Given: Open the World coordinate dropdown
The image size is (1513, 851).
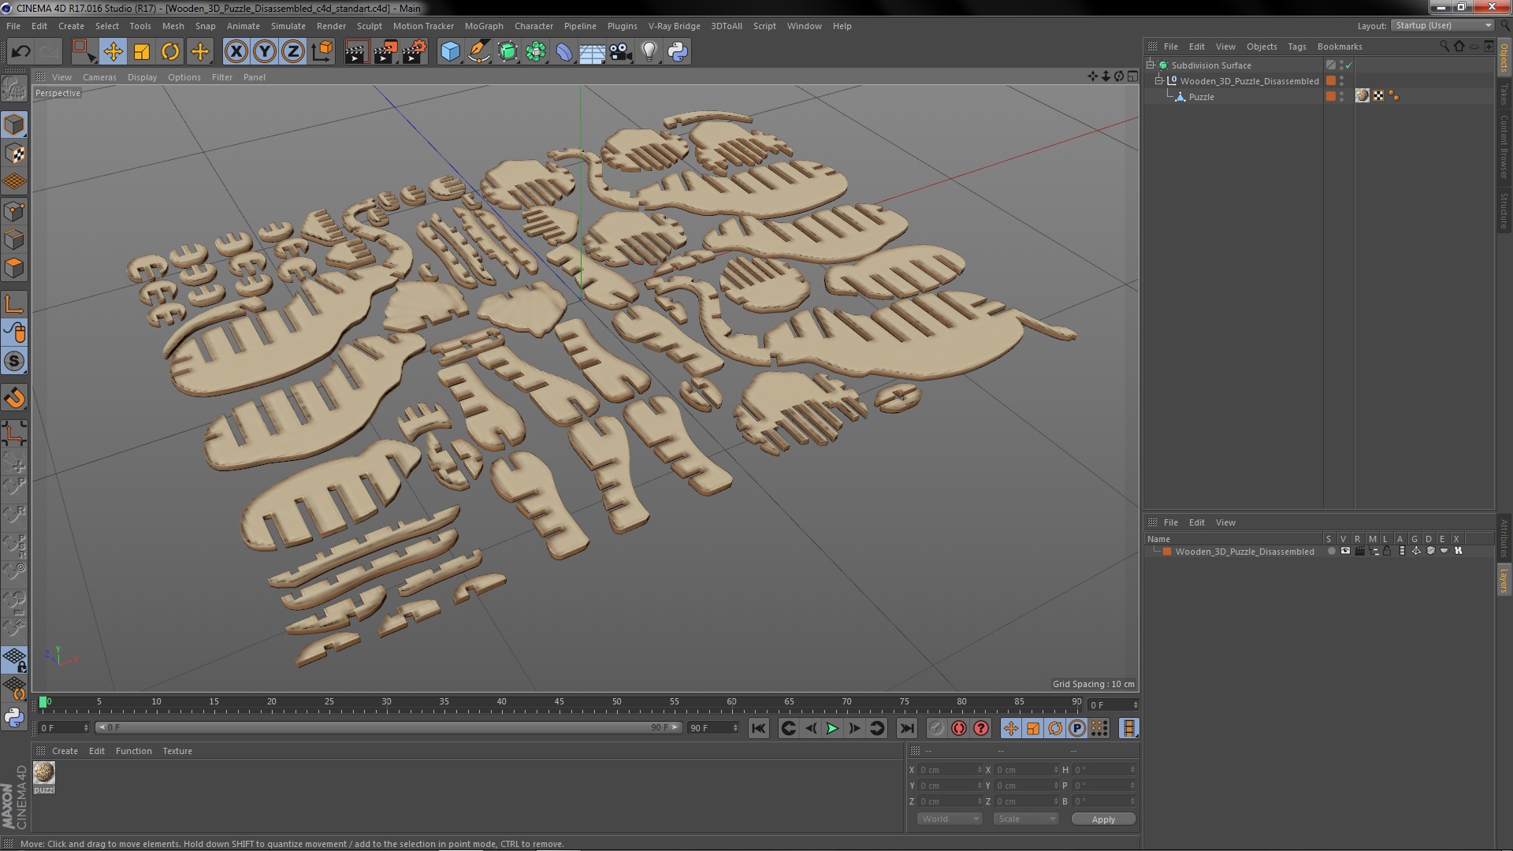Looking at the screenshot, I should 950,819.
